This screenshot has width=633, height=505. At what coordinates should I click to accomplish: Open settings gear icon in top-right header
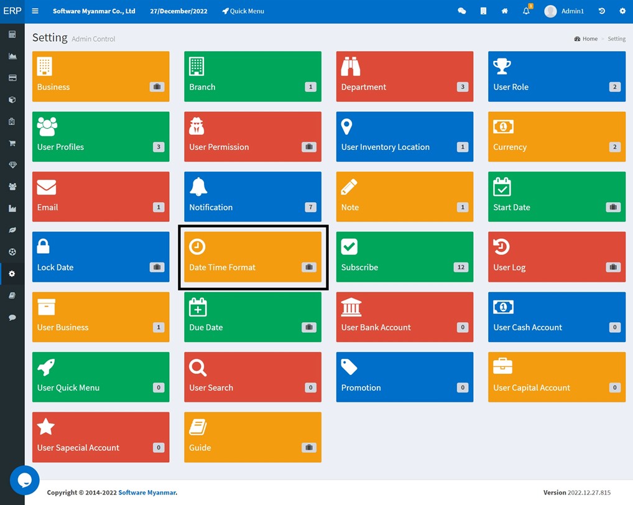[x=622, y=11]
